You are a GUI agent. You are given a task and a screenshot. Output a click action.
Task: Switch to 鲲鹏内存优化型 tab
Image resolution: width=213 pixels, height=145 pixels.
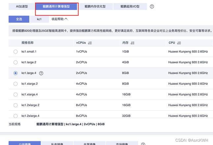tap(95, 6)
